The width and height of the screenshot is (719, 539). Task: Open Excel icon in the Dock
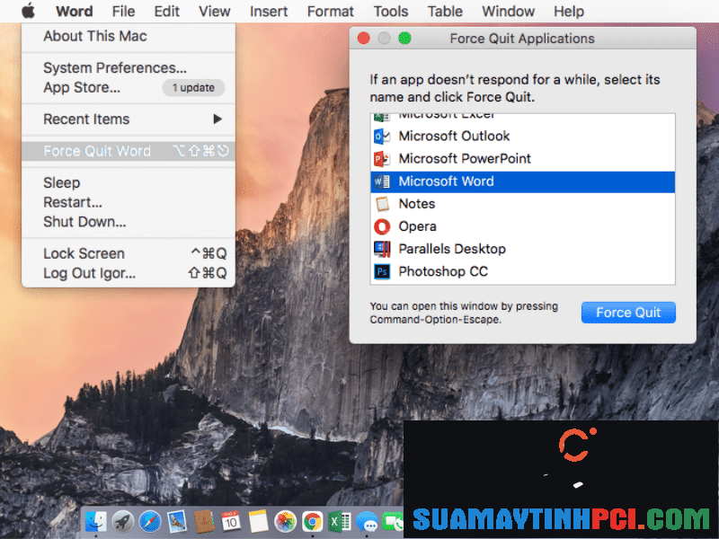[x=340, y=522]
